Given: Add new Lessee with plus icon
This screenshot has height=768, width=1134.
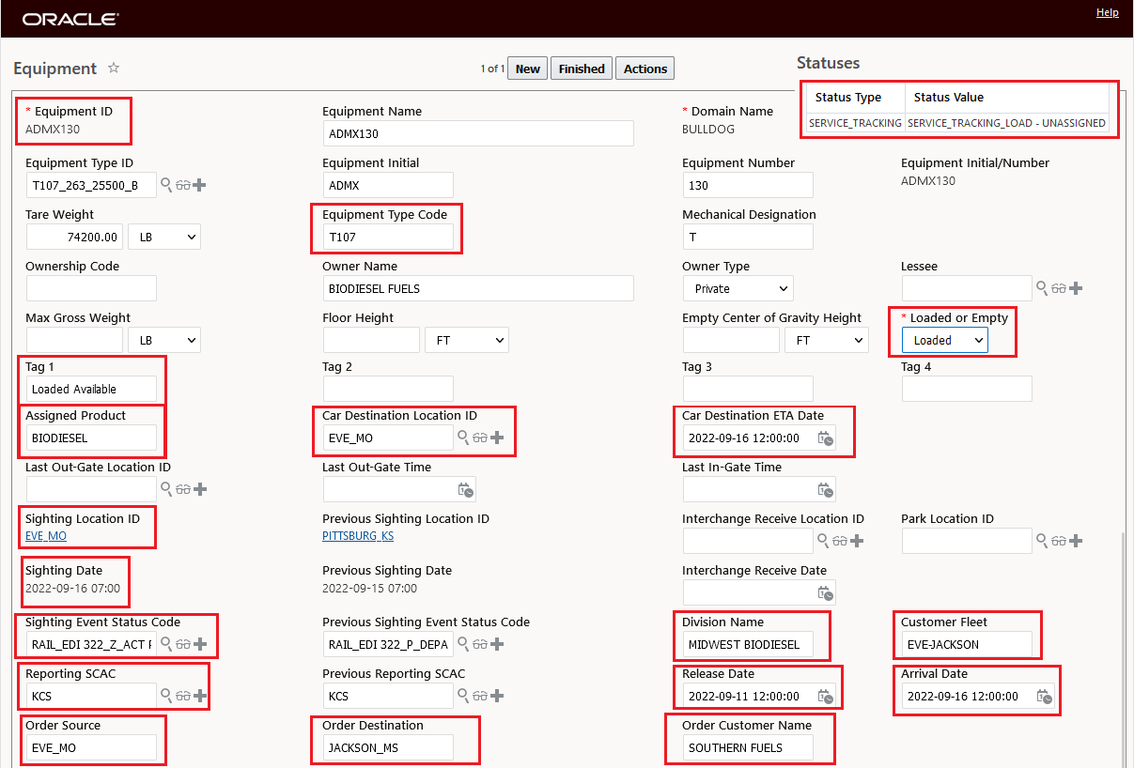Looking at the screenshot, I should tap(1075, 288).
